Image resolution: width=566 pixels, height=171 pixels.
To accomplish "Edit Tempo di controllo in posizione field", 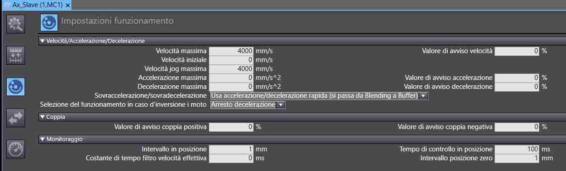I will [x=517, y=149].
